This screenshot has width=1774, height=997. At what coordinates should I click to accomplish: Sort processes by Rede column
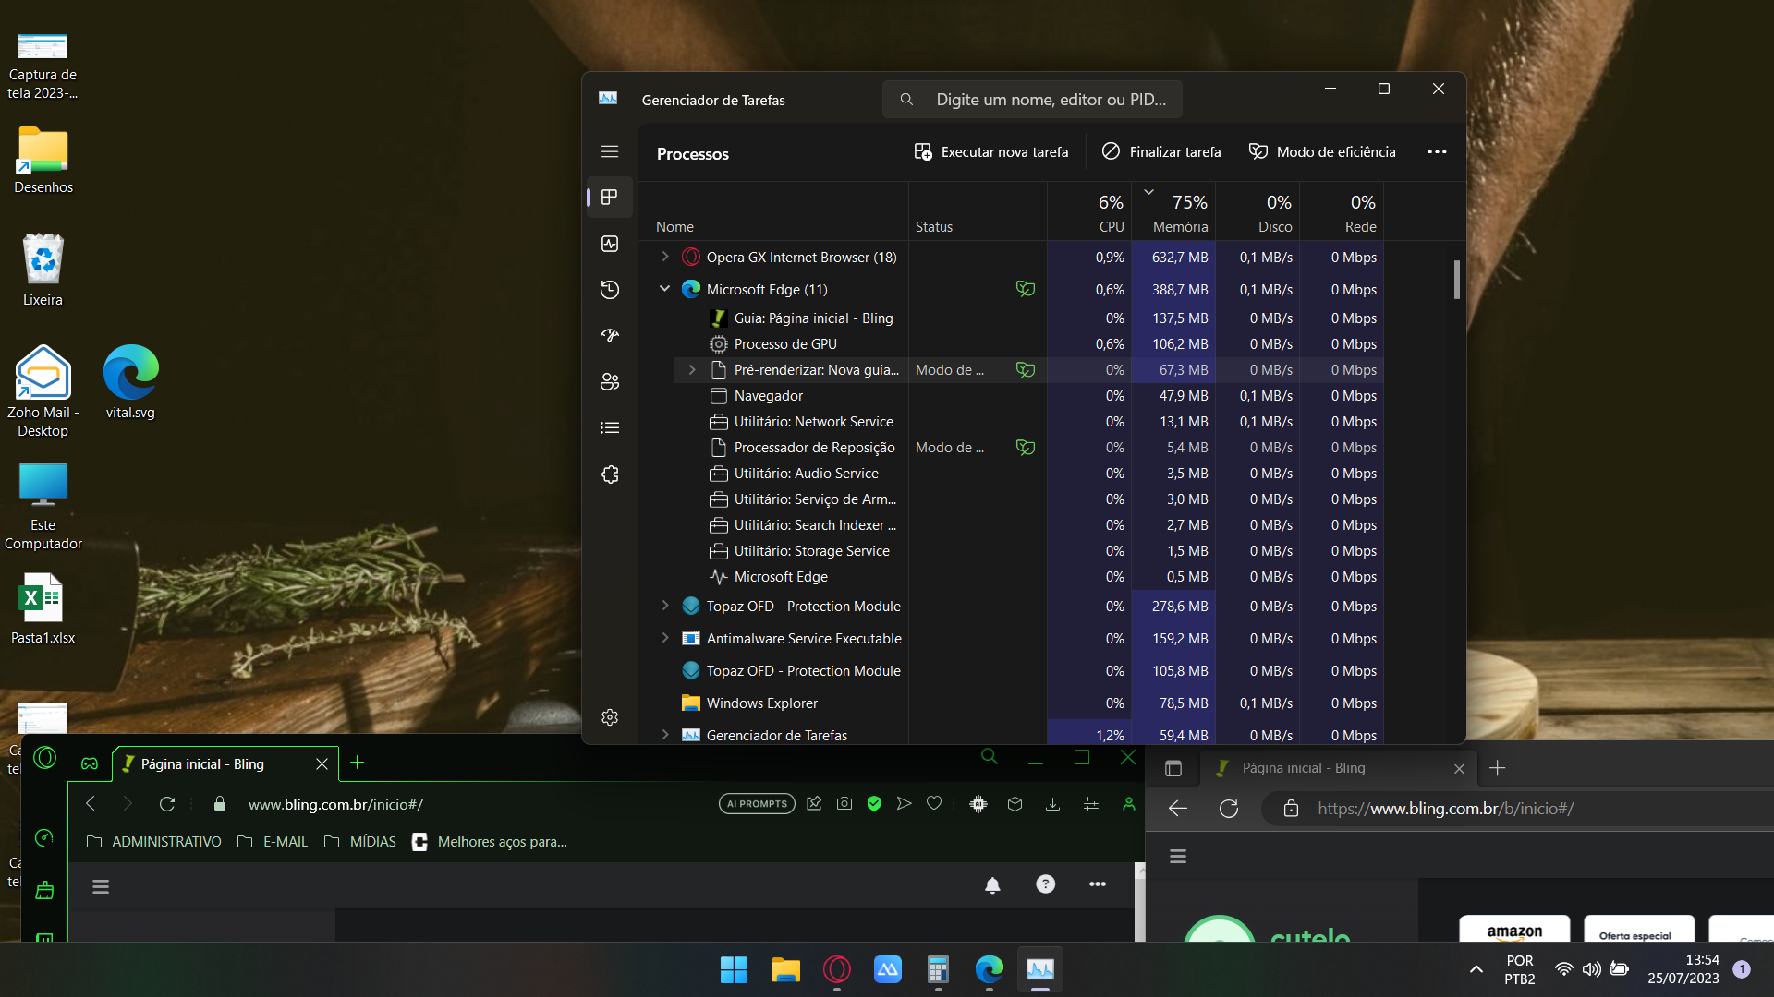click(x=1343, y=212)
